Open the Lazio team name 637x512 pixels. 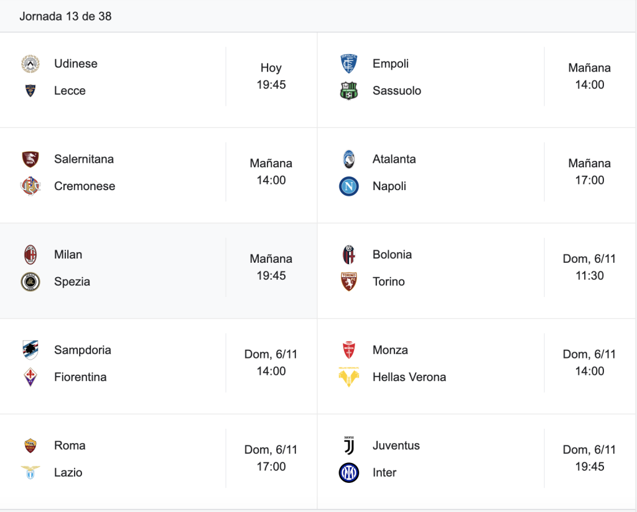(x=68, y=473)
